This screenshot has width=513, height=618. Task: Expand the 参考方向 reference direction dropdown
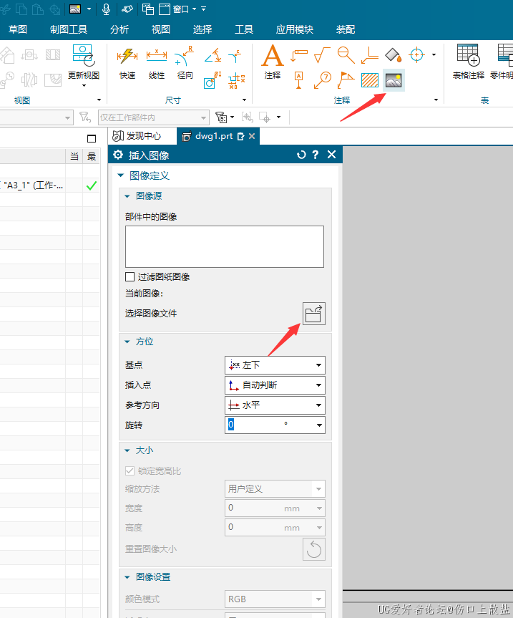pos(275,405)
